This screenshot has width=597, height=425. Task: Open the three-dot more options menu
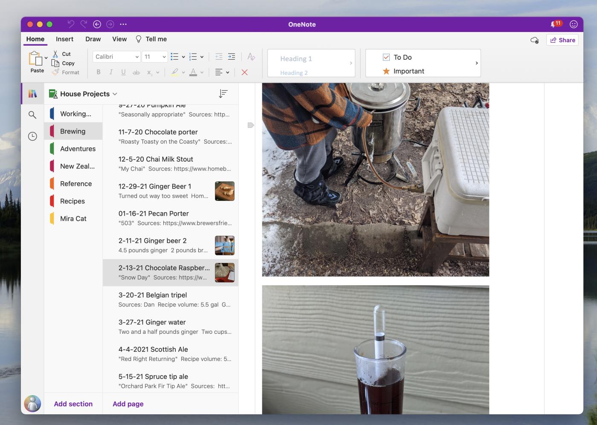(123, 24)
